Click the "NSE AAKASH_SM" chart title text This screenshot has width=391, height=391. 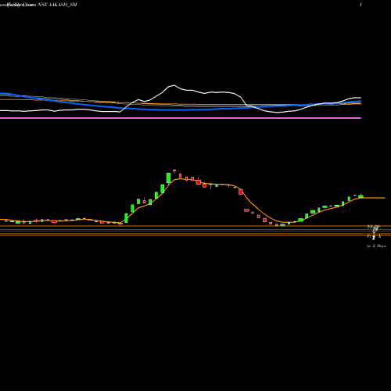tap(57, 5)
